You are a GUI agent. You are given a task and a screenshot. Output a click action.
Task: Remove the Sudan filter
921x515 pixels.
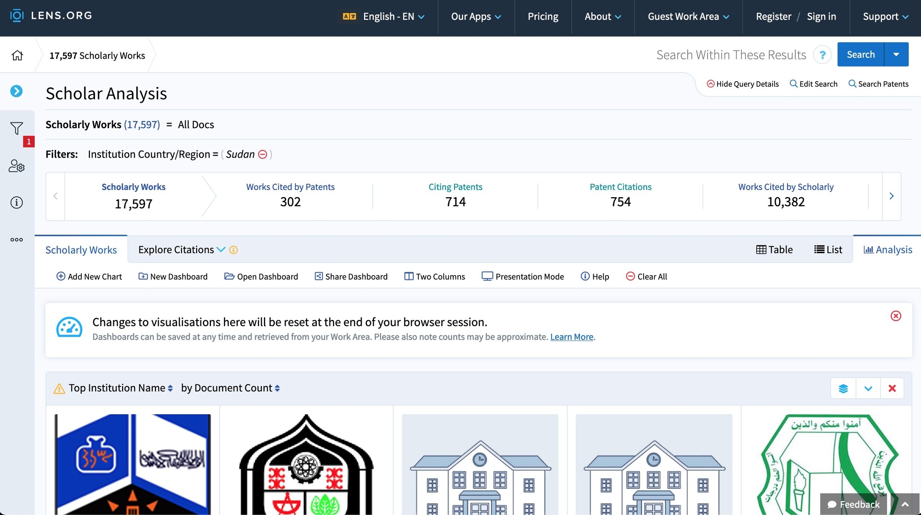click(x=262, y=154)
